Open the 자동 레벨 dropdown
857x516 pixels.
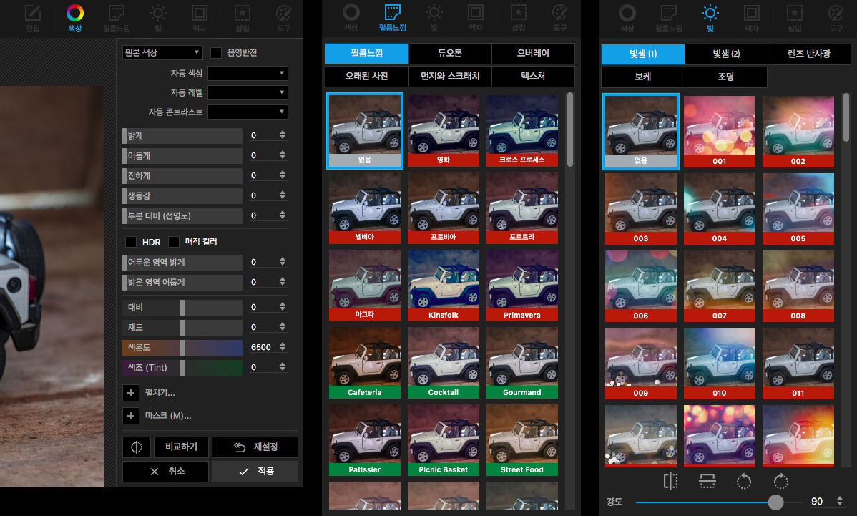pos(248,92)
